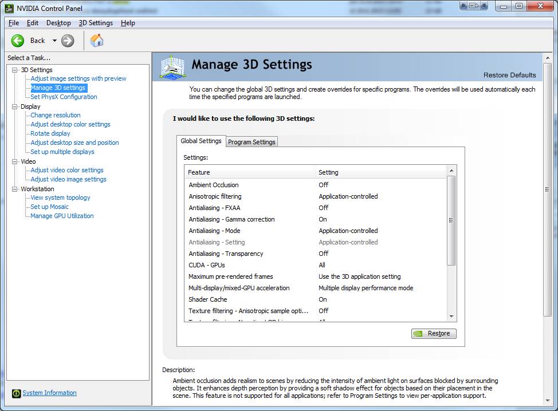Viewport: 558px width, 411px height.
Task: Open the Home icon in toolbar
Action: pos(97,41)
